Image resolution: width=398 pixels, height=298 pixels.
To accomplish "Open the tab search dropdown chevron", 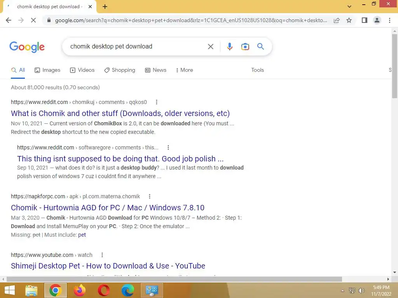I will (349, 6).
